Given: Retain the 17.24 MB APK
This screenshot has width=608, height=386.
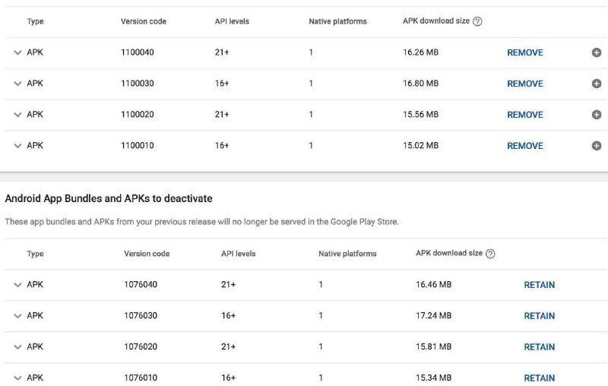Looking at the screenshot, I should pyautogui.click(x=540, y=316).
